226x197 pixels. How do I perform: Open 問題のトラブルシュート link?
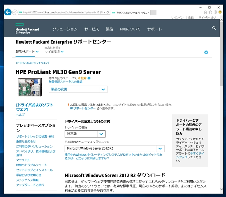click(x=32, y=165)
